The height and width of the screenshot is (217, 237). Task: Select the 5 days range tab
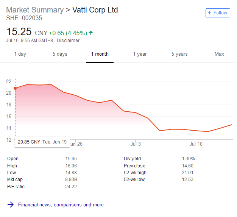point(60,54)
